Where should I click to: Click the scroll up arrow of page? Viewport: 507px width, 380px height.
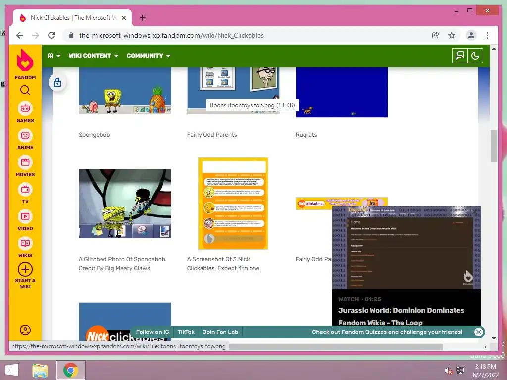click(494, 49)
